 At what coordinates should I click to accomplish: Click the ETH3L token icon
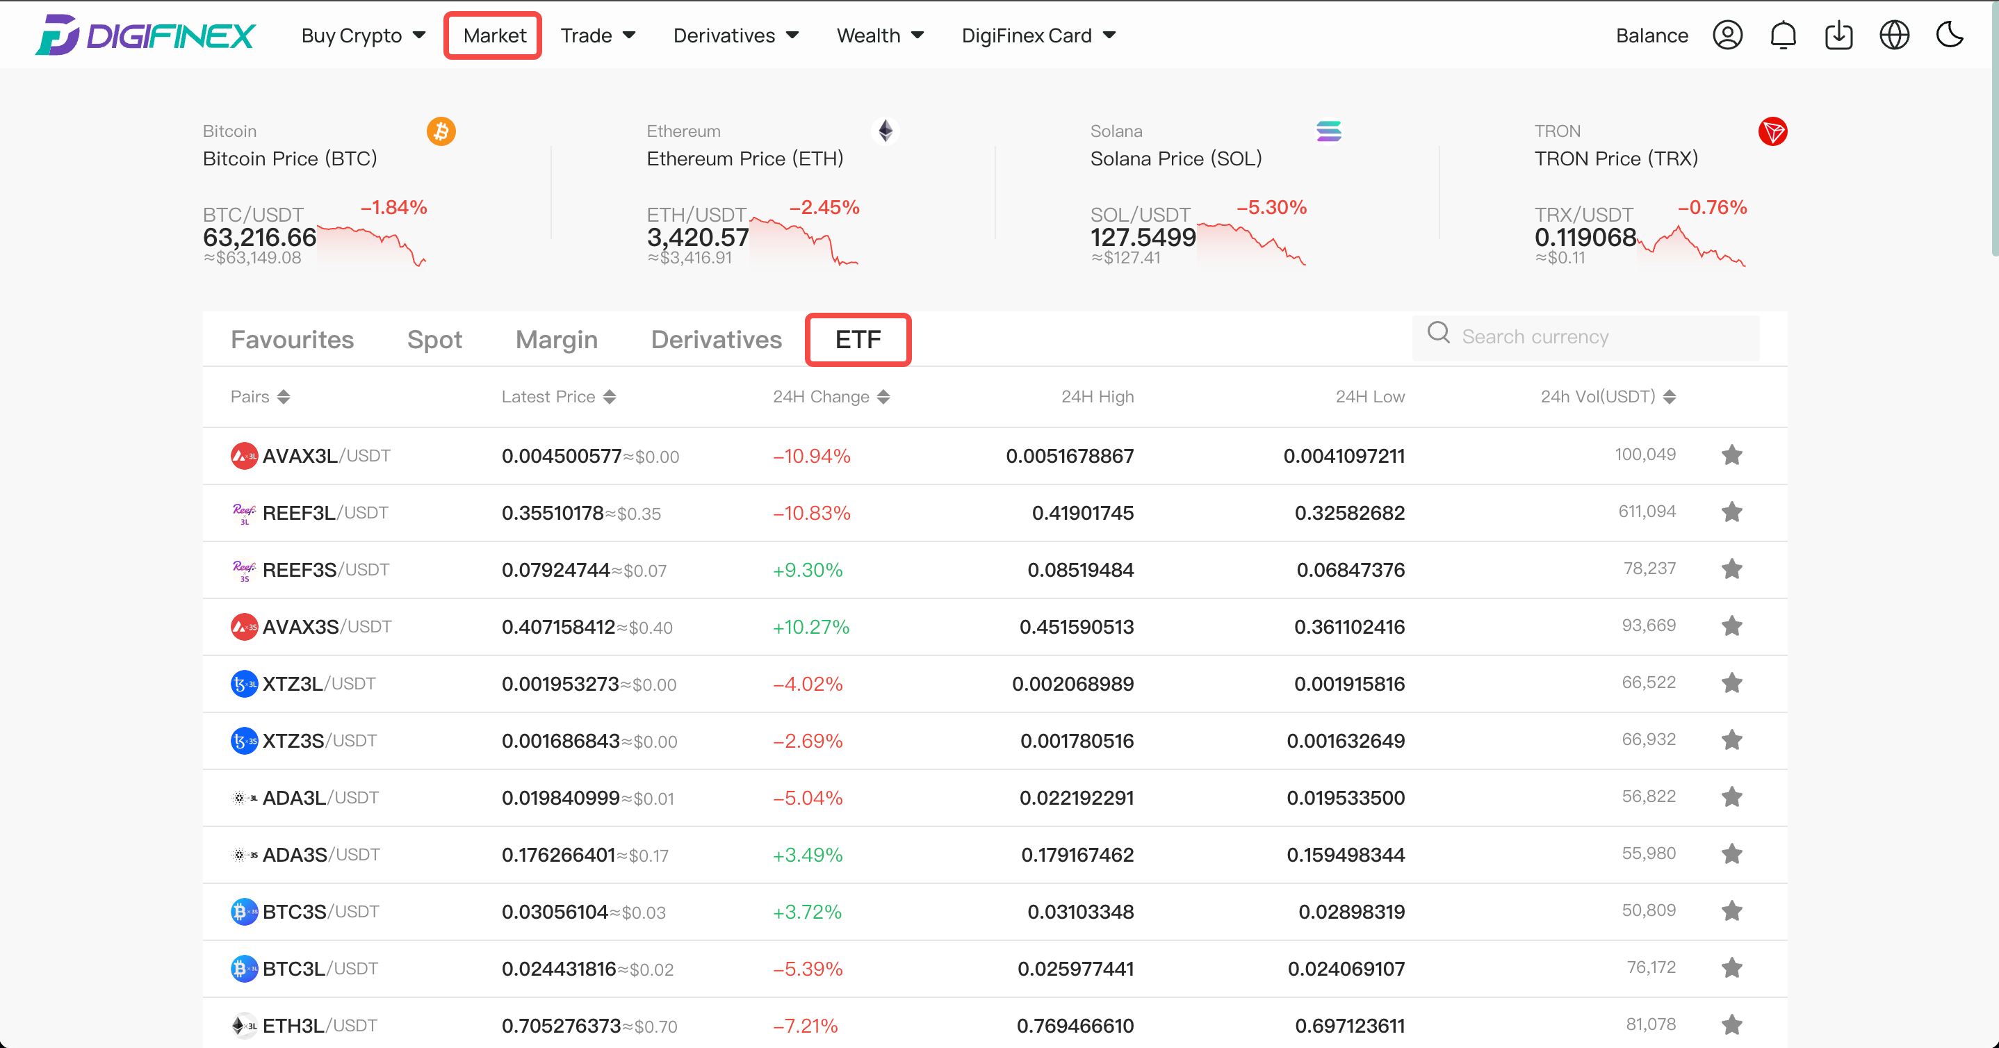point(244,1026)
